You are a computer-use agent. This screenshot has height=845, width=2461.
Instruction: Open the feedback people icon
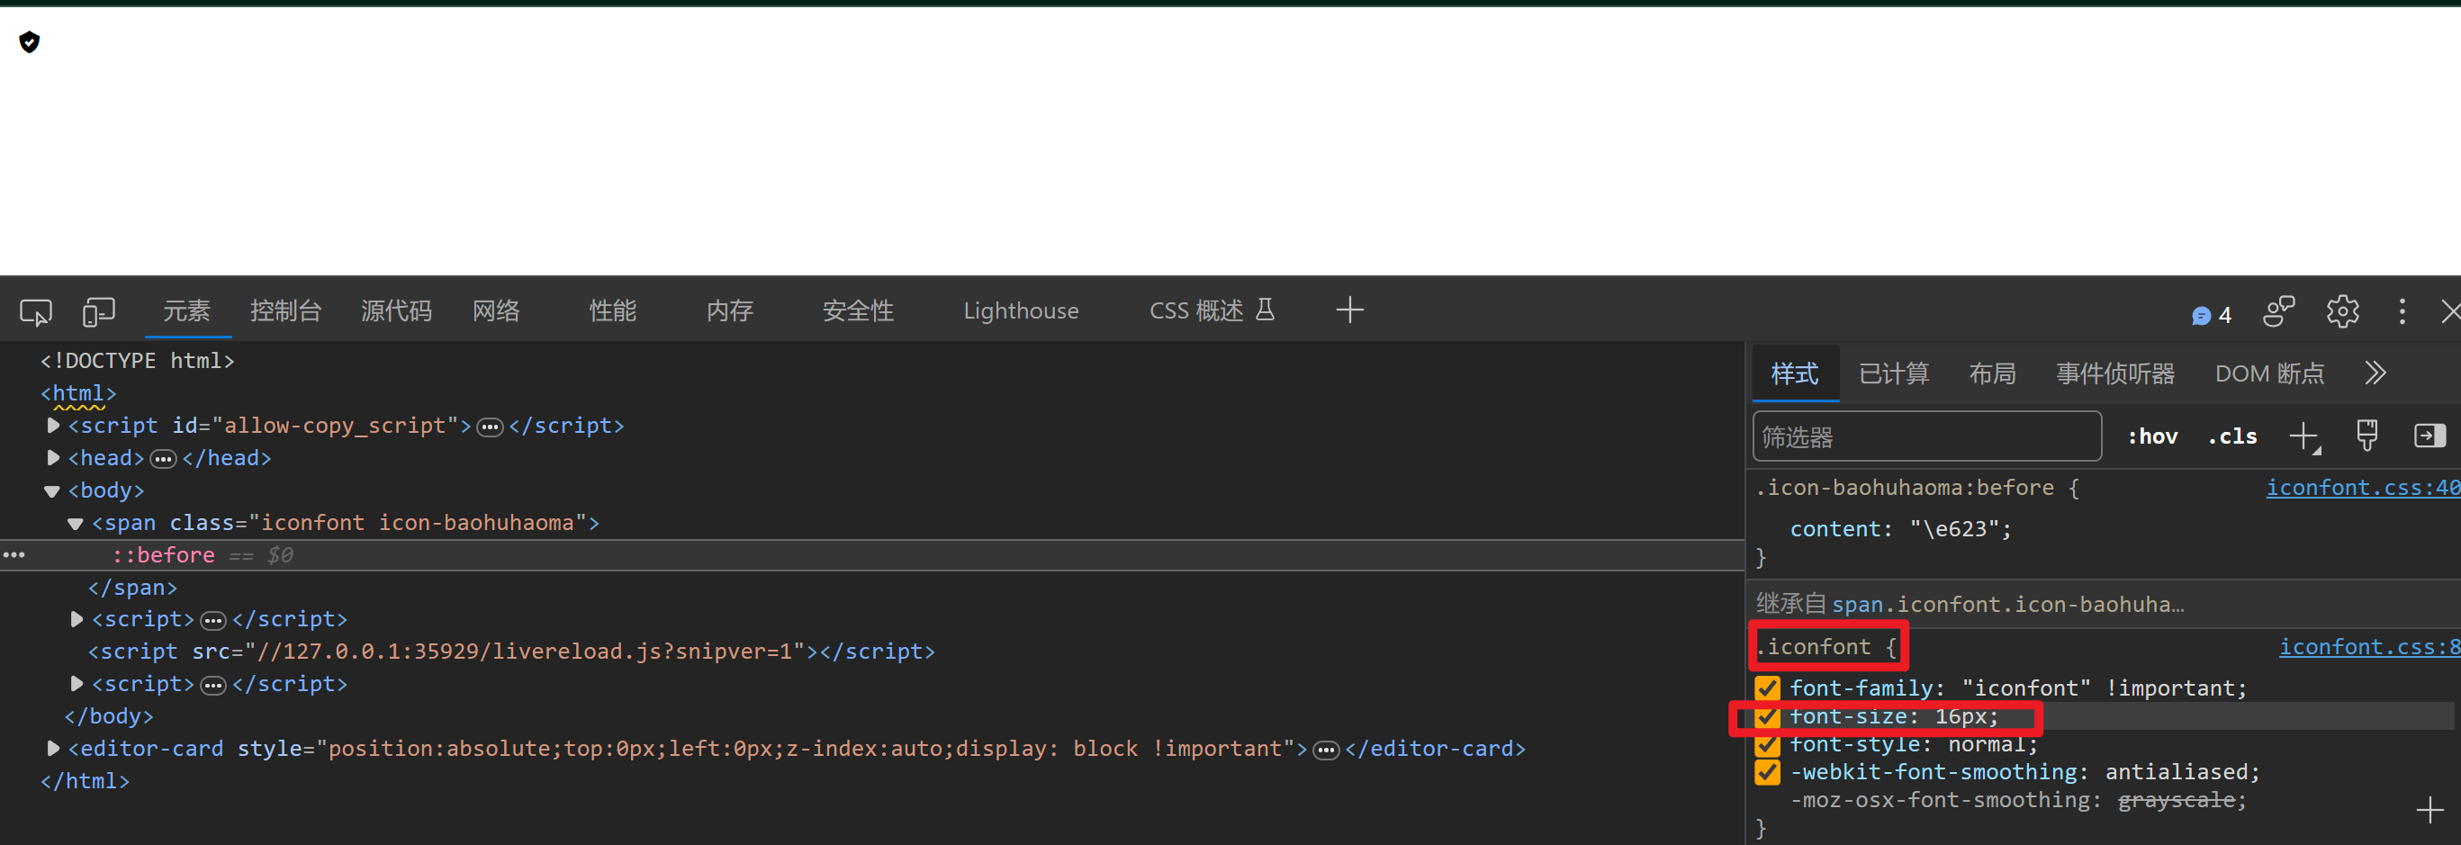point(2278,311)
